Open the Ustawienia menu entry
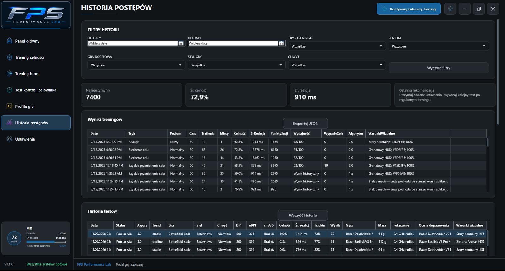Viewport: 505px width, 271px height. coord(36,139)
